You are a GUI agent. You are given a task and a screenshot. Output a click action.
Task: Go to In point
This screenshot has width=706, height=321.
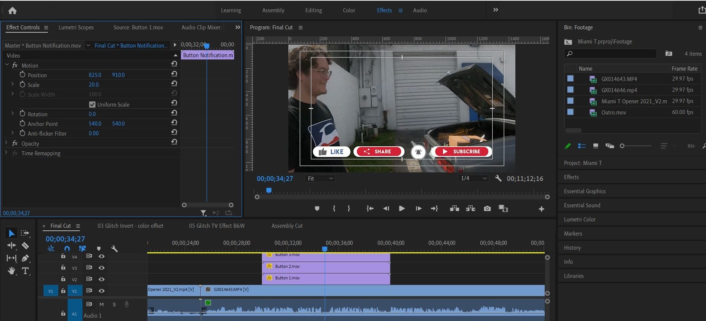(x=370, y=209)
